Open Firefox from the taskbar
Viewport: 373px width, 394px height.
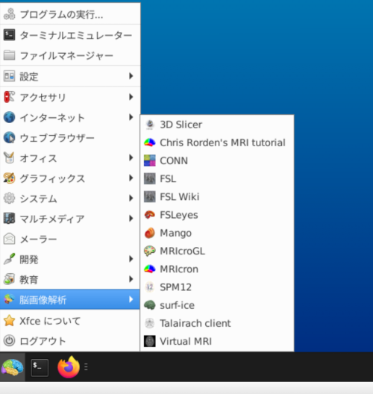pyautogui.click(x=69, y=367)
